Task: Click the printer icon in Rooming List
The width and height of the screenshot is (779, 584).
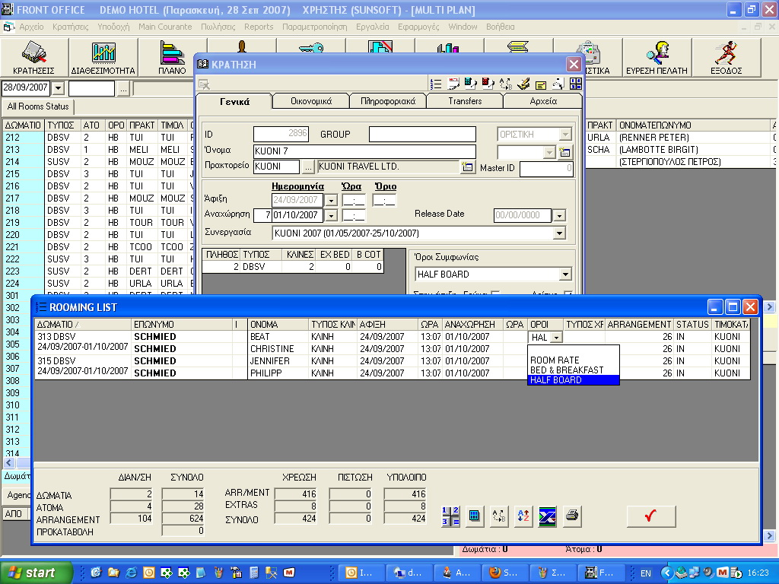Action: click(x=572, y=516)
